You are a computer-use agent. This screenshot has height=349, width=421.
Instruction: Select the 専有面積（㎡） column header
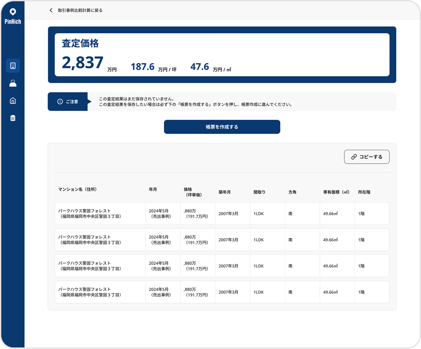point(336,192)
